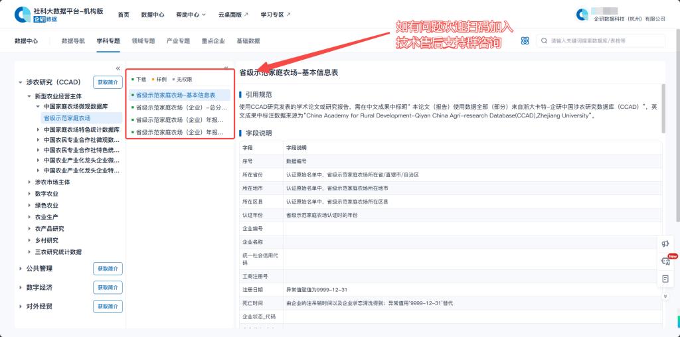
Task: Click 获取简介 button next to 数字经济
Action: pyautogui.click(x=108, y=287)
